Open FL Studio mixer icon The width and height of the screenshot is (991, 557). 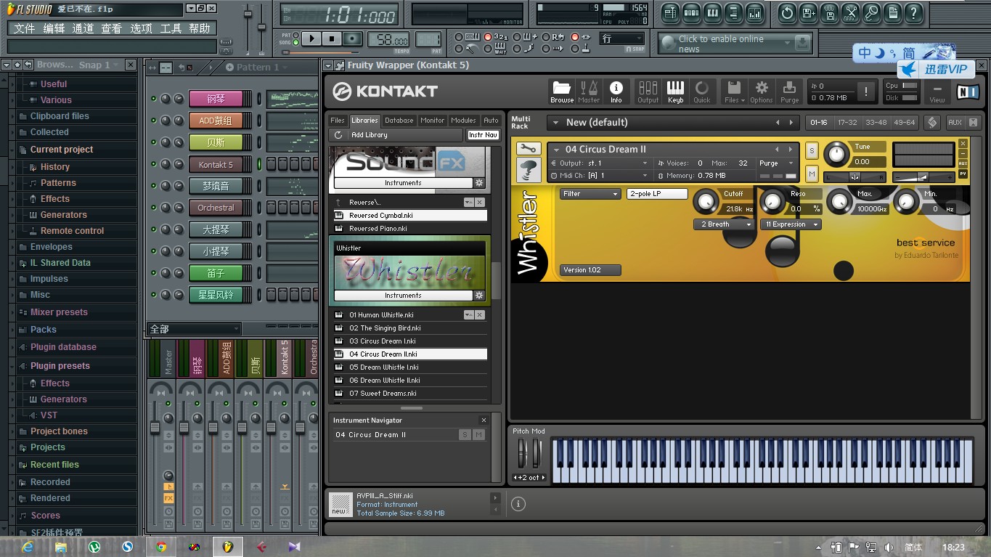(754, 12)
